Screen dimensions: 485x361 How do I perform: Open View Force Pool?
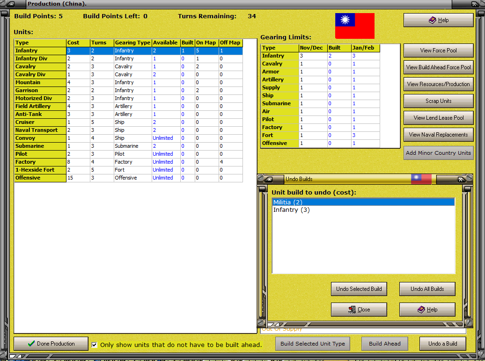point(438,51)
